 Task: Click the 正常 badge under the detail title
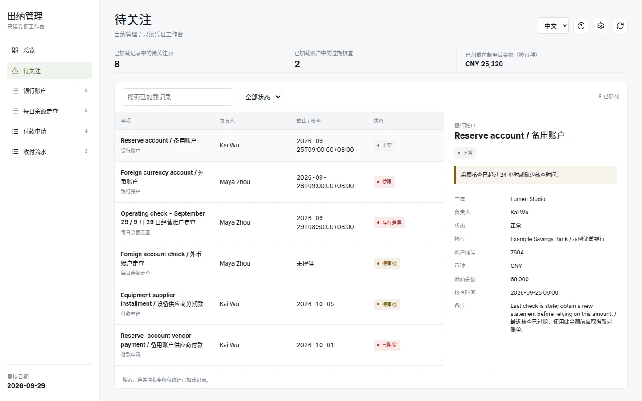465,153
